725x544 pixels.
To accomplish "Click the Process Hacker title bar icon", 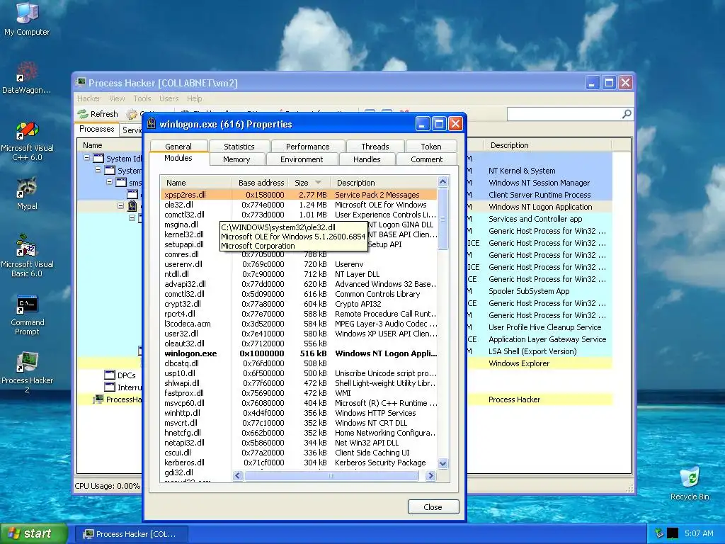I will click(x=81, y=83).
